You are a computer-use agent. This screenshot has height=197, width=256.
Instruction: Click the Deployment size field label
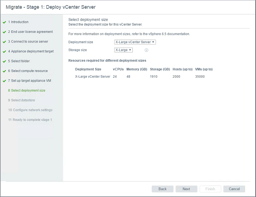tap(81, 42)
